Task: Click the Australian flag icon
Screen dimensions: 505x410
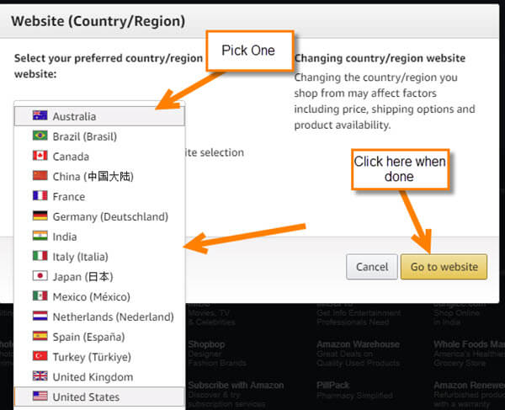Action: 40,115
